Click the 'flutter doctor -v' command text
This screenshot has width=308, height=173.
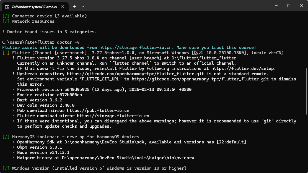coord(58,42)
